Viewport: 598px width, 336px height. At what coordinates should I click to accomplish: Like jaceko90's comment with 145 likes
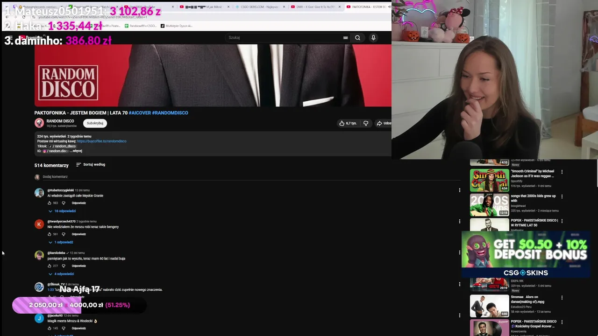(x=50, y=329)
